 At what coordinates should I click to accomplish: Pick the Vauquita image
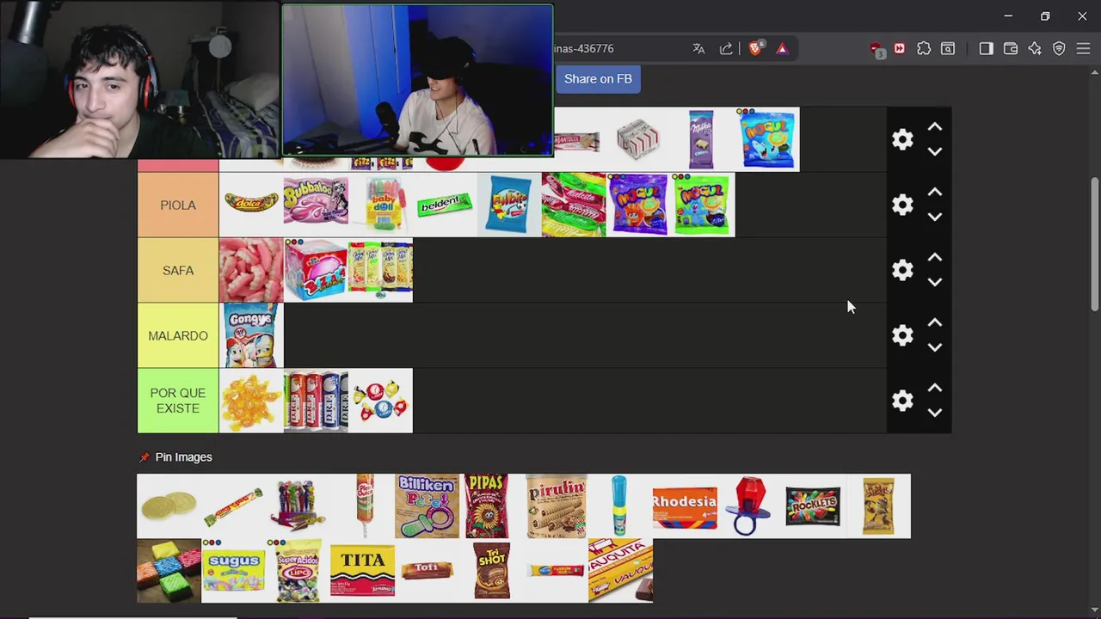click(x=620, y=571)
